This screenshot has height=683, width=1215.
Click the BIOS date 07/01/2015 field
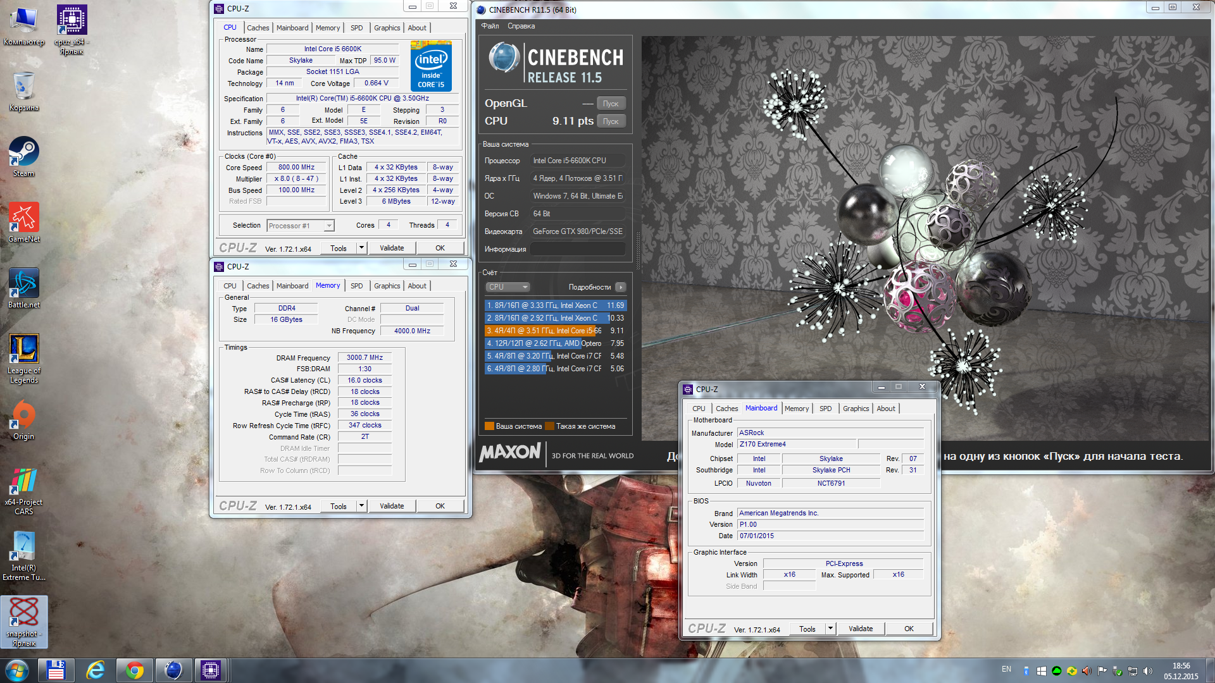(x=831, y=536)
